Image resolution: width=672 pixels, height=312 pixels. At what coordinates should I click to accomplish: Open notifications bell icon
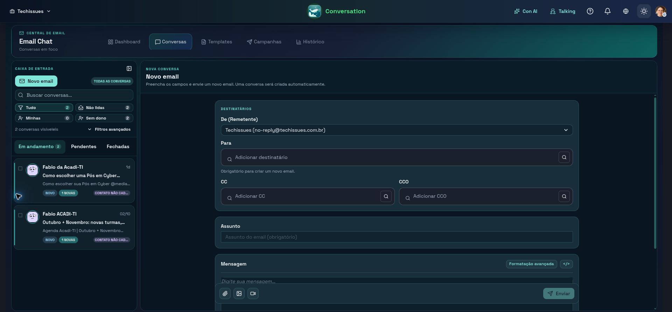[608, 11]
